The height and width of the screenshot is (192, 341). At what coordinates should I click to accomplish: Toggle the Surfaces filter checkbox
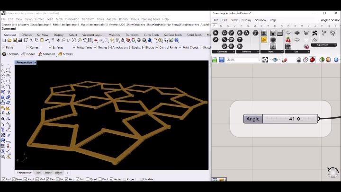click(50, 47)
